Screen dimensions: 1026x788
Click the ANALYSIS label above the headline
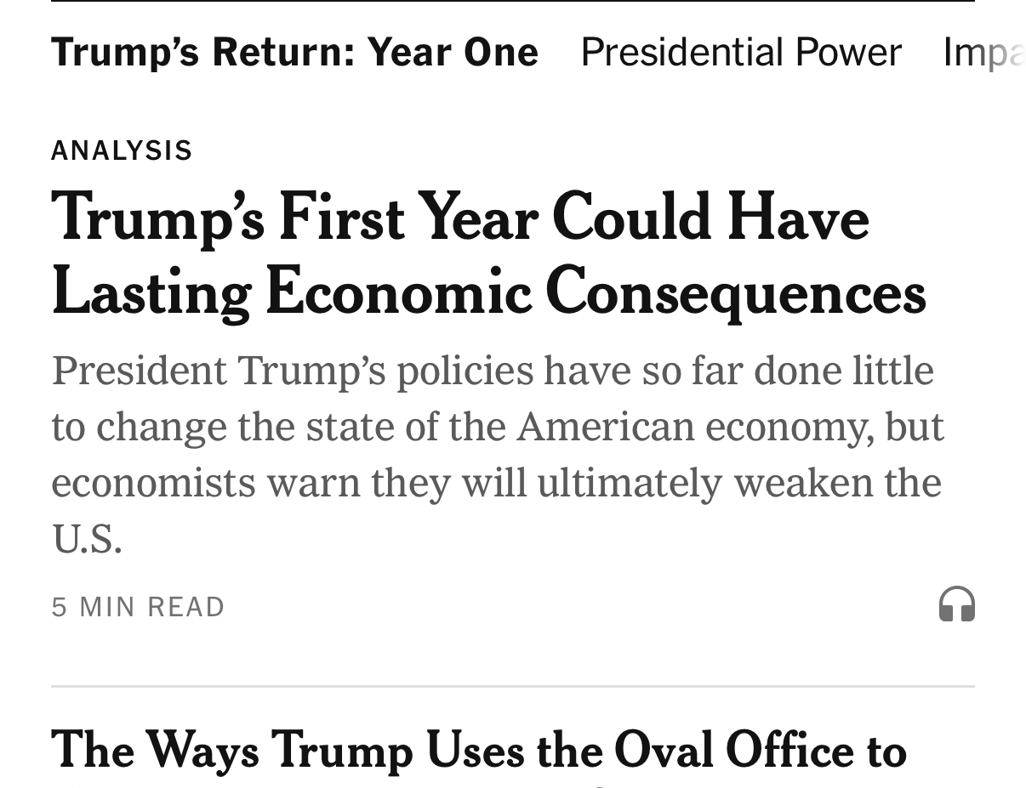click(x=122, y=150)
